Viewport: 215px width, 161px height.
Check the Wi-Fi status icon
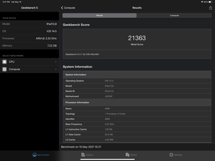coord(202,2)
